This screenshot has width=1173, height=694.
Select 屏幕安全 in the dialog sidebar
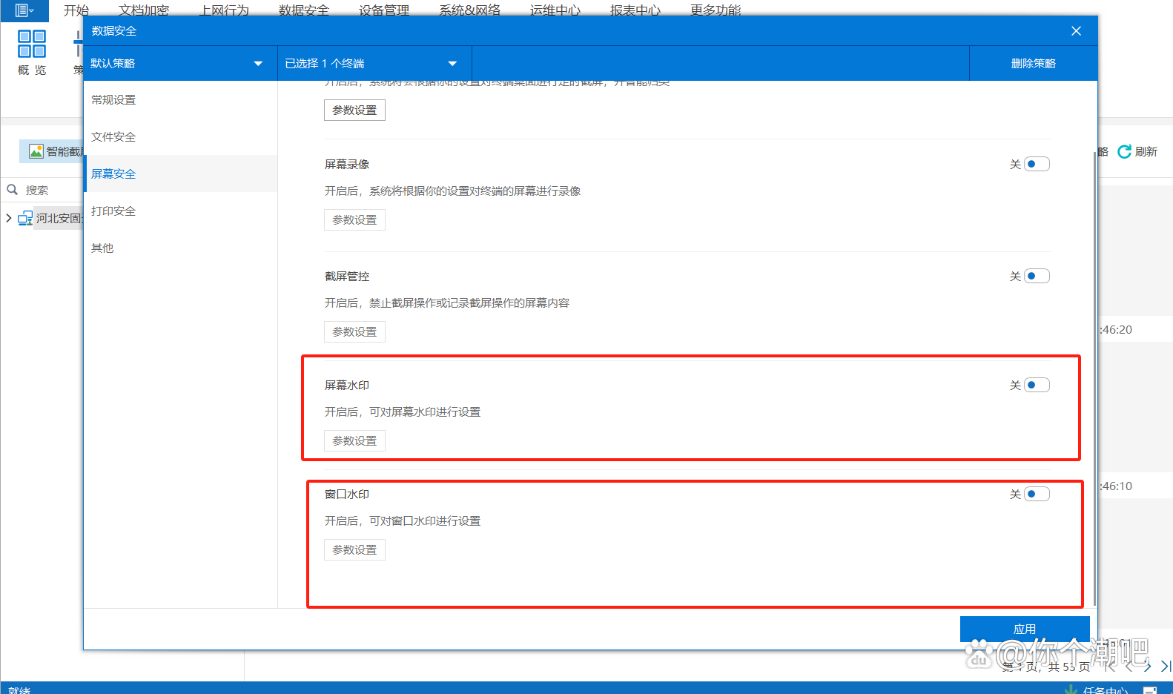[x=180, y=173]
